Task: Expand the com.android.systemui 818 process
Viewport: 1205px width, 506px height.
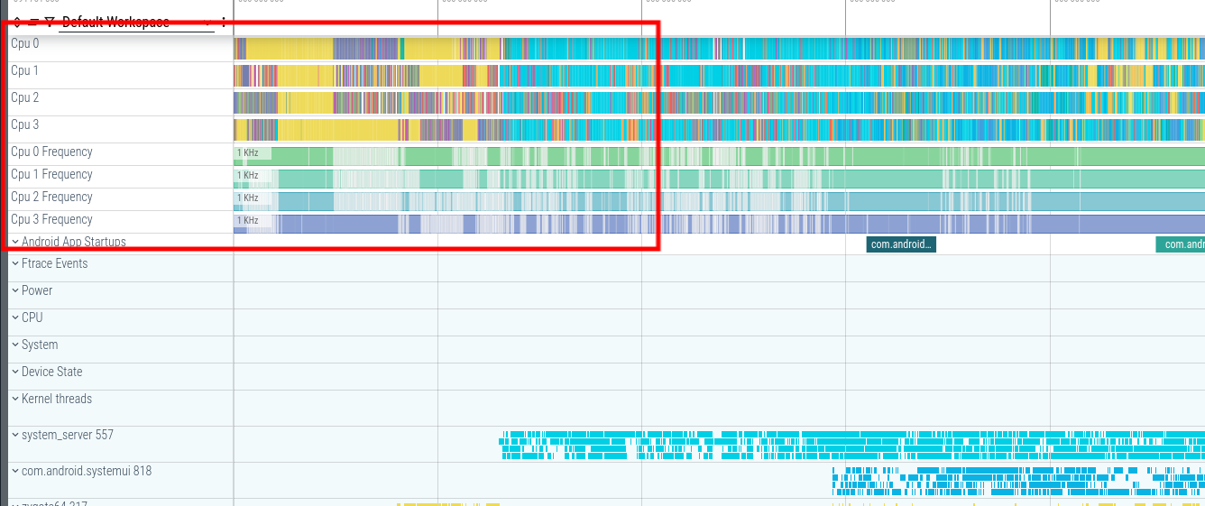Action: point(15,472)
